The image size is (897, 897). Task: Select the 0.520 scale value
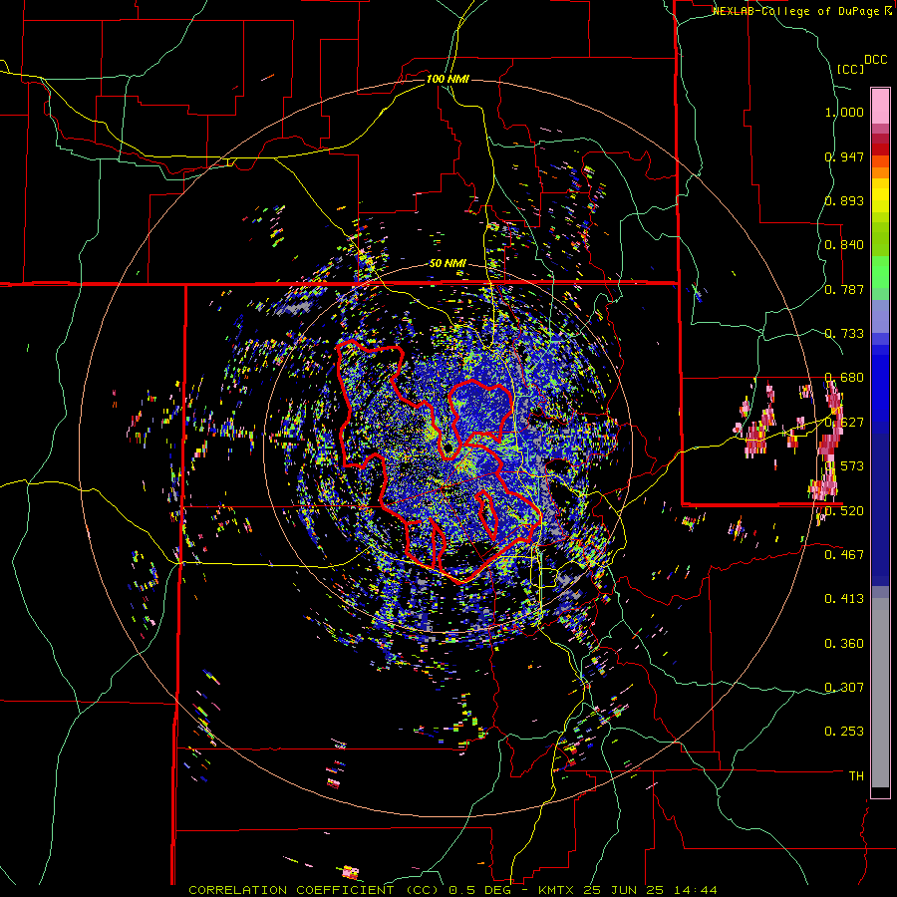(x=844, y=510)
